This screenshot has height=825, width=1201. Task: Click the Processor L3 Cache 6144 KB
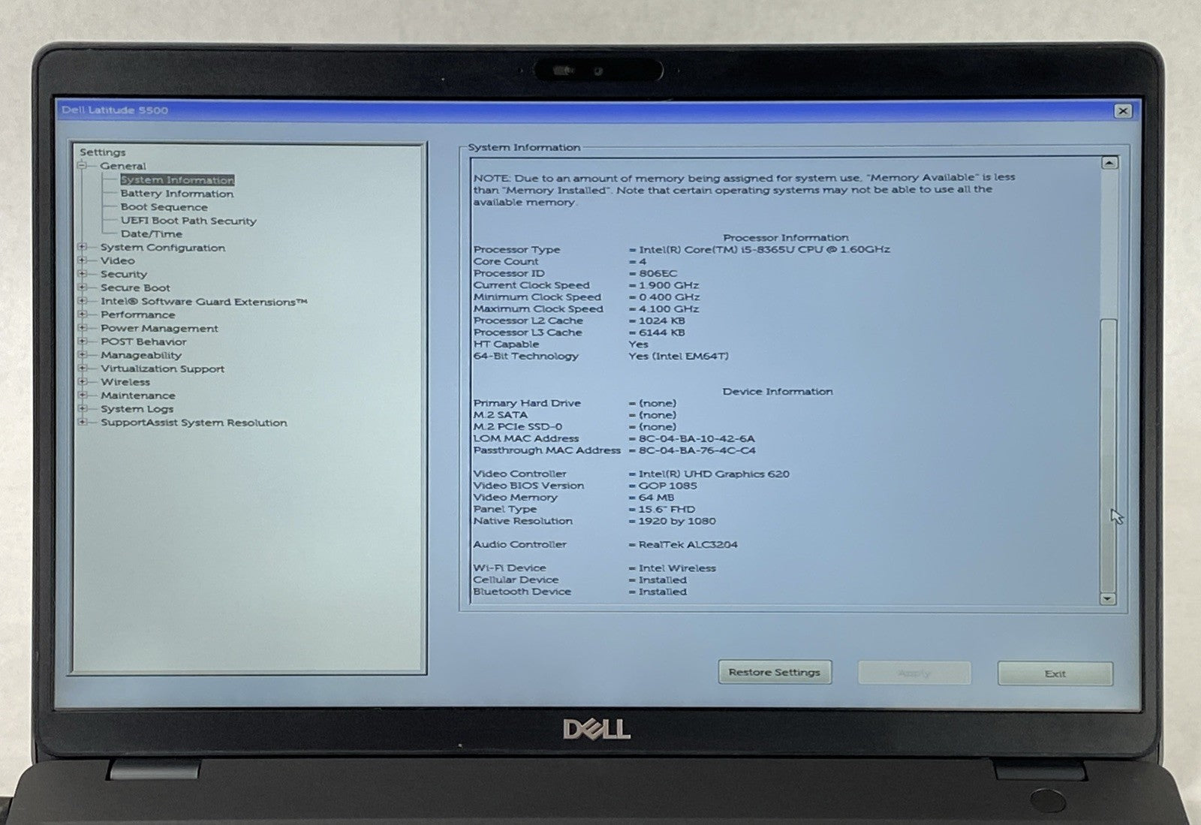click(661, 333)
